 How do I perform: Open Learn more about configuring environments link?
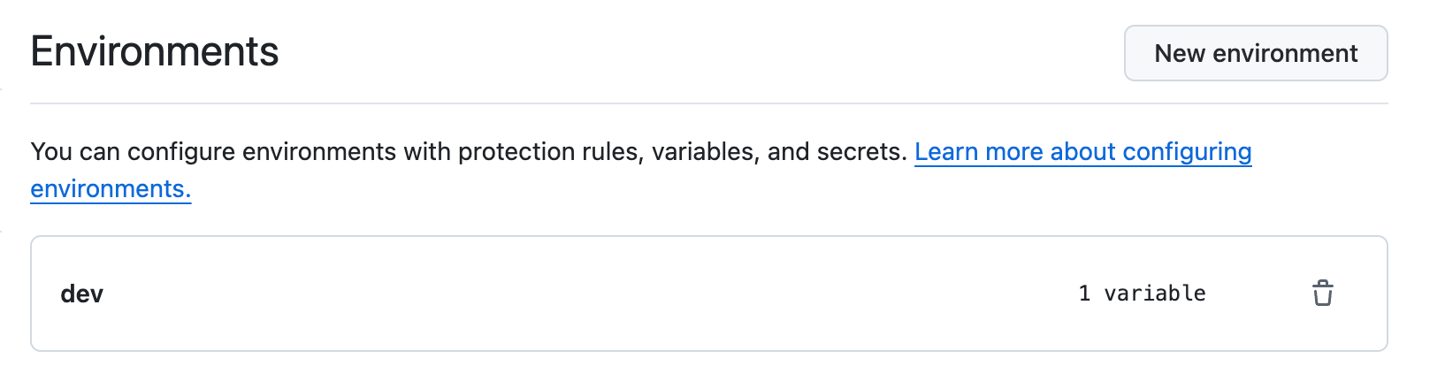coord(1082,152)
